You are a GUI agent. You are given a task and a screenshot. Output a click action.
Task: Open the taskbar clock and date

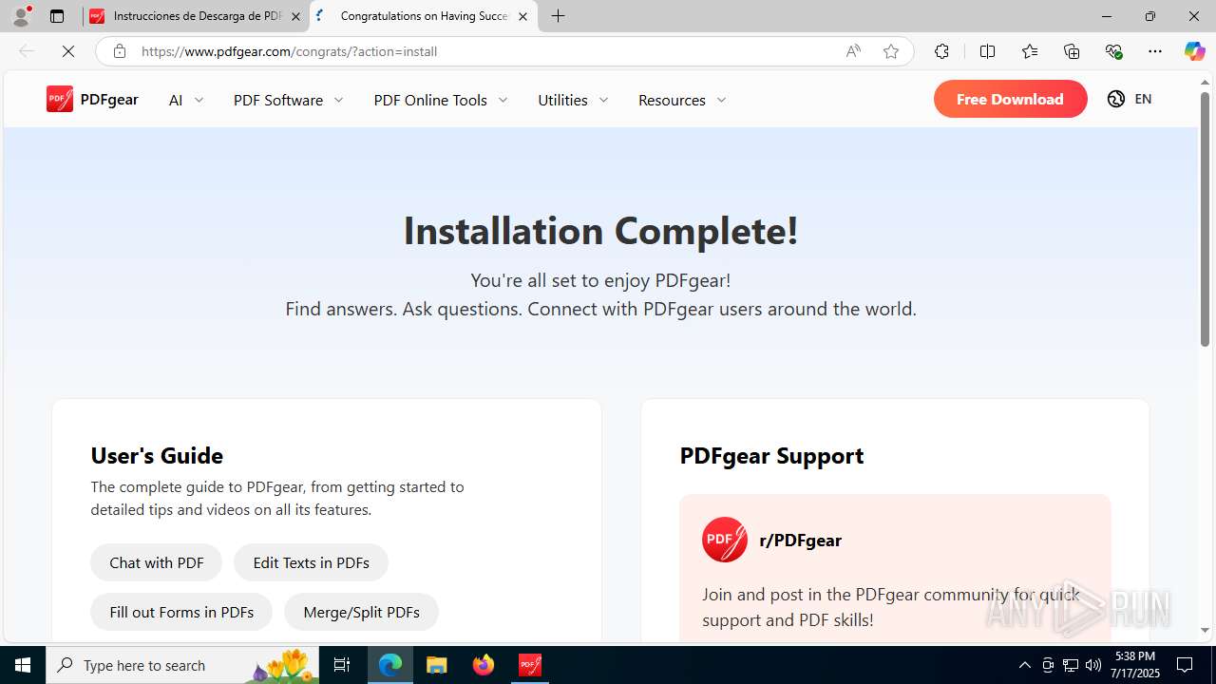[1135, 665]
